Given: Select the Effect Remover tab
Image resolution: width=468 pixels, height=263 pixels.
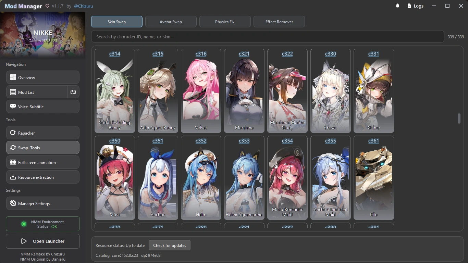Looking at the screenshot, I should tap(279, 22).
